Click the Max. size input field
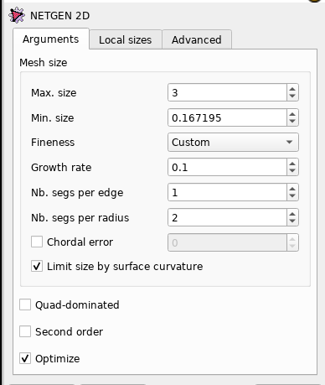The height and width of the screenshot is (385, 325). pyautogui.click(x=227, y=92)
